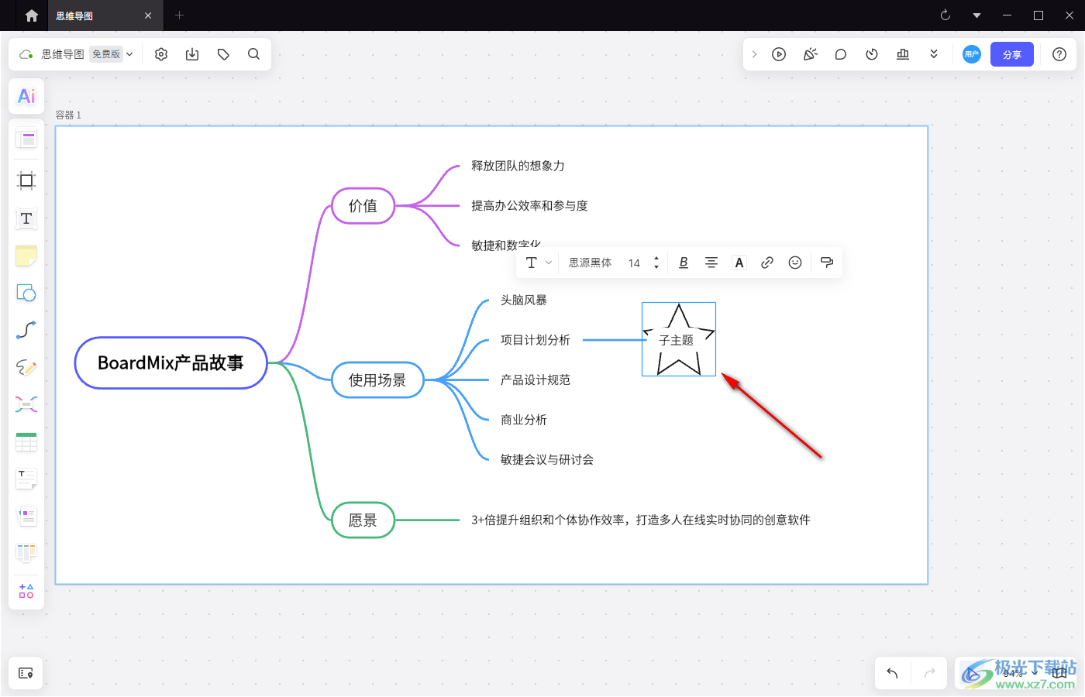This screenshot has width=1085, height=697.
Task: Open the help question mark
Action: click(1059, 54)
